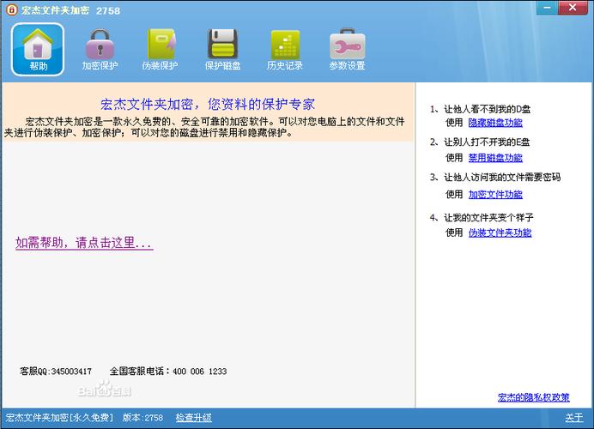Click the text 让他人看不到我的D盘
Image resolution: width=594 pixels, height=429 pixels.
[488, 109]
